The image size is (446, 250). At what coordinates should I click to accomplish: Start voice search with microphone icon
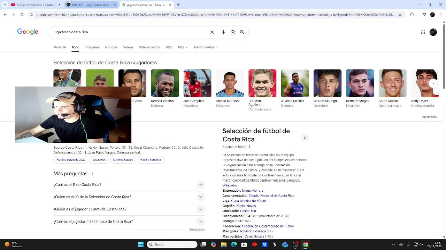(x=223, y=32)
